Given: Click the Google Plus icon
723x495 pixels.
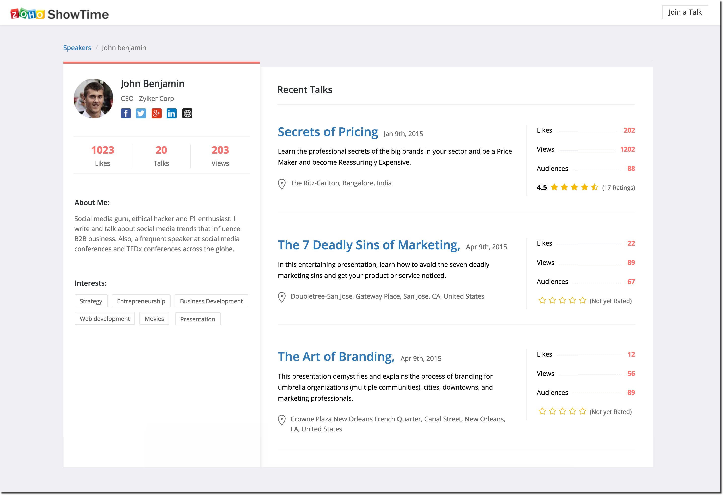Looking at the screenshot, I should [x=157, y=113].
